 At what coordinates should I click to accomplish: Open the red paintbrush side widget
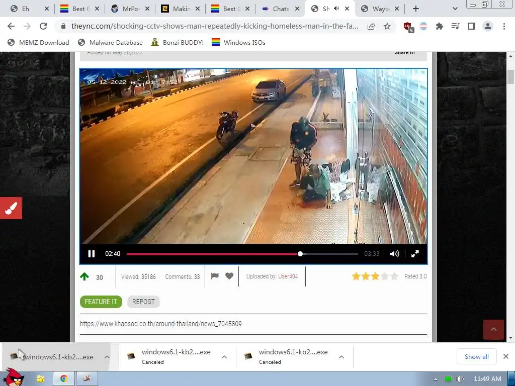(x=11, y=208)
